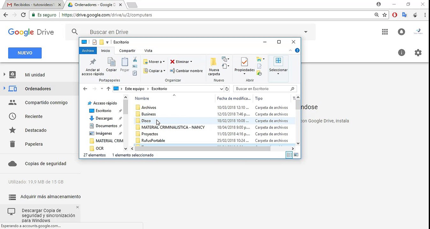The height and width of the screenshot is (229, 430).
Task: Click the Edit file icon in Abrir group
Action: pyautogui.click(x=259, y=66)
